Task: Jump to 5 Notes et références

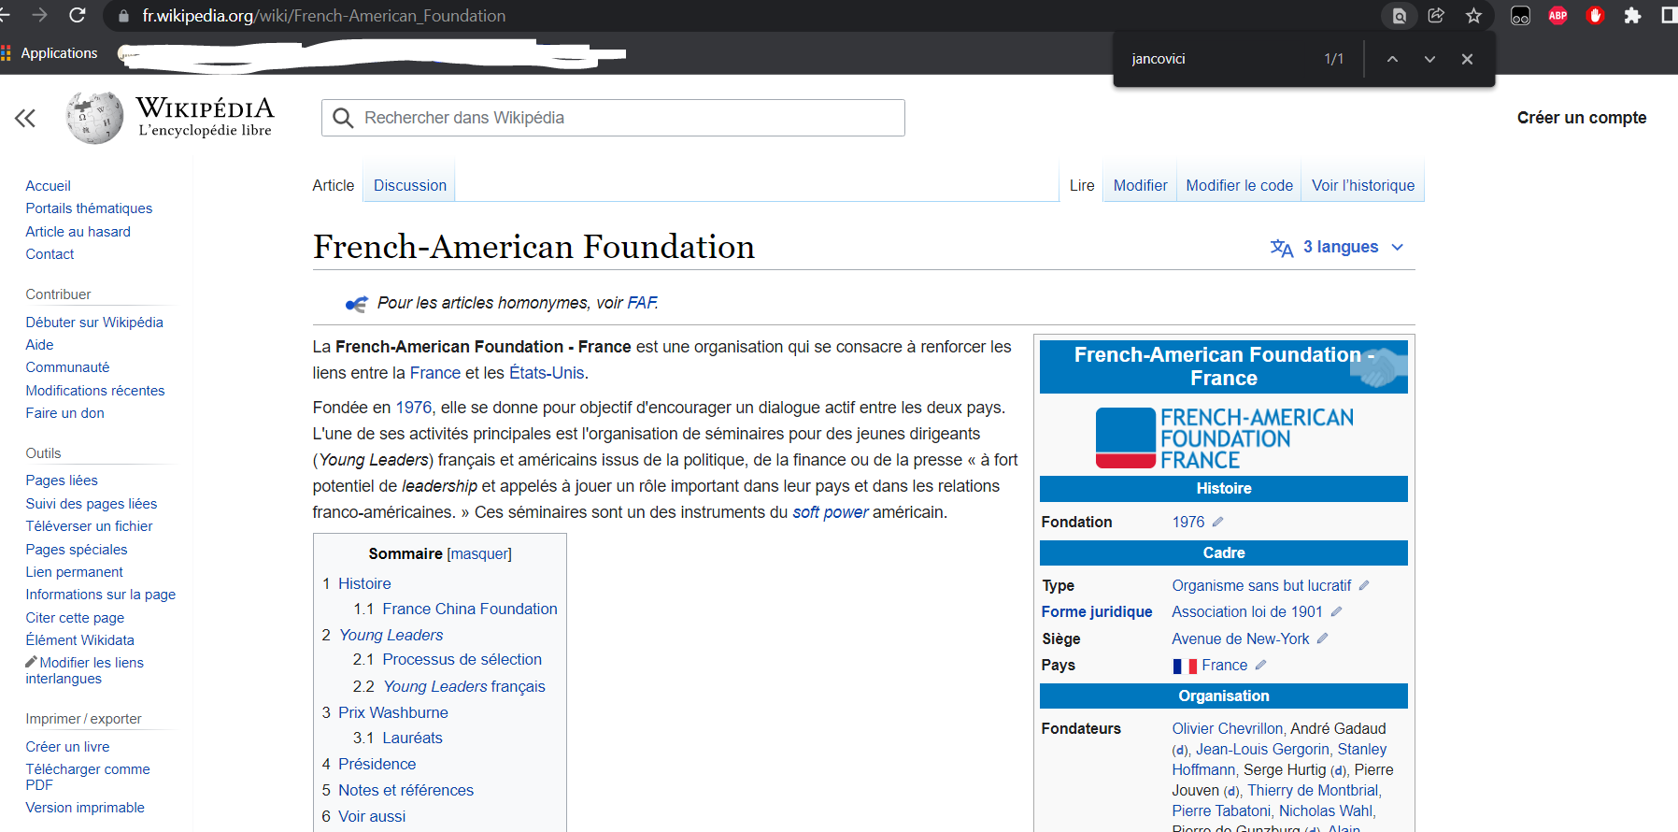Action: (398, 790)
